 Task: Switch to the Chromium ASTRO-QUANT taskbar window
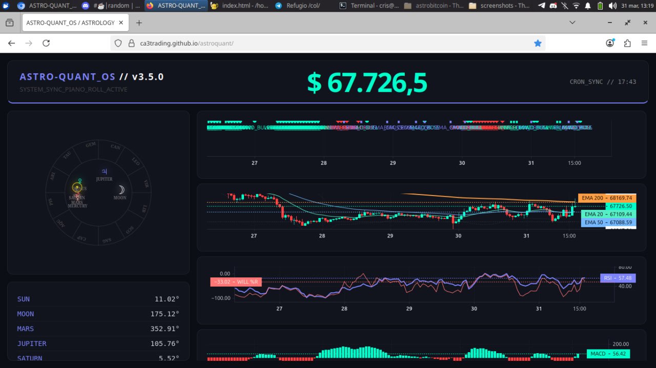click(x=47, y=6)
